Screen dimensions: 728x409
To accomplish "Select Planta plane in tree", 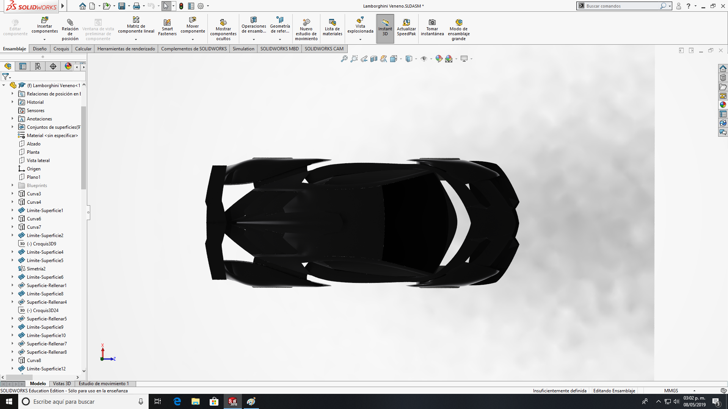I will (x=33, y=152).
